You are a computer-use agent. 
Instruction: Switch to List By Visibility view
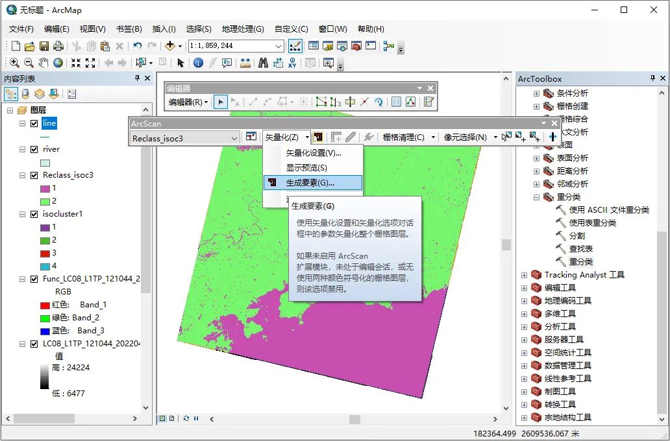(40, 94)
